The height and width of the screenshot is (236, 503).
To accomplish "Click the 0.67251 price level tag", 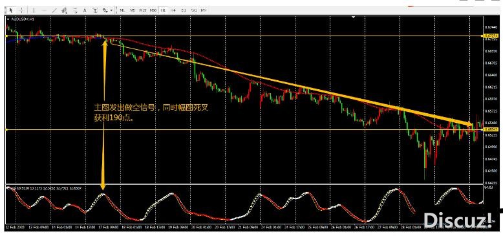I will (491, 36).
